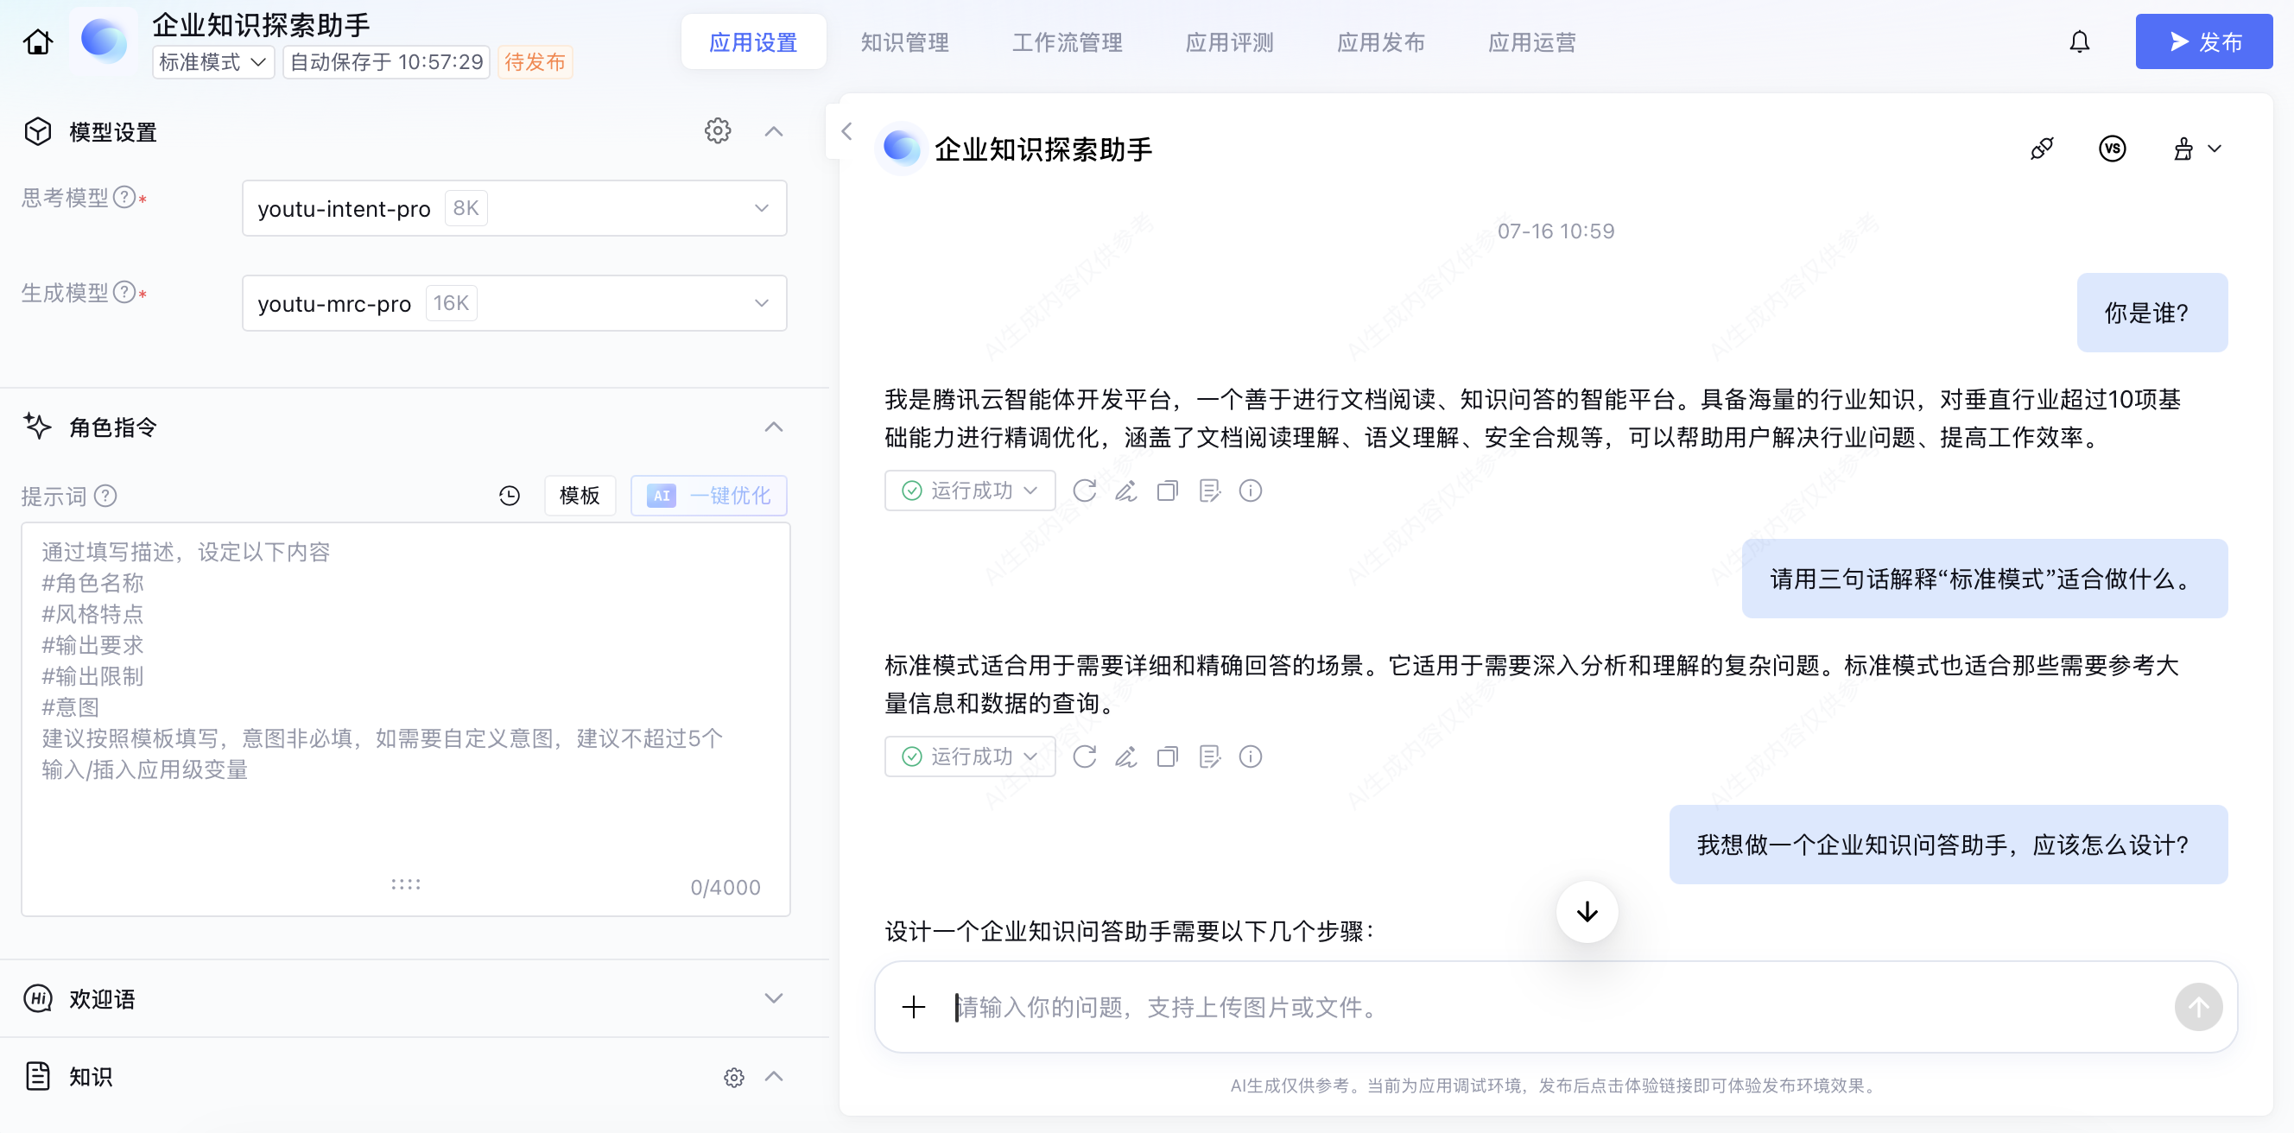Regenerate the 标准模式 answer
The image size is (2294, 1133).
pyautogui.click(x=1085, y=757)
